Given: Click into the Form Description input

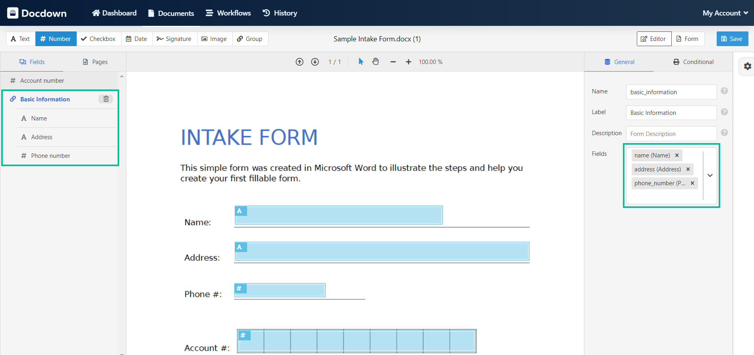Looking at the screenshot, I should pos(671,134).
